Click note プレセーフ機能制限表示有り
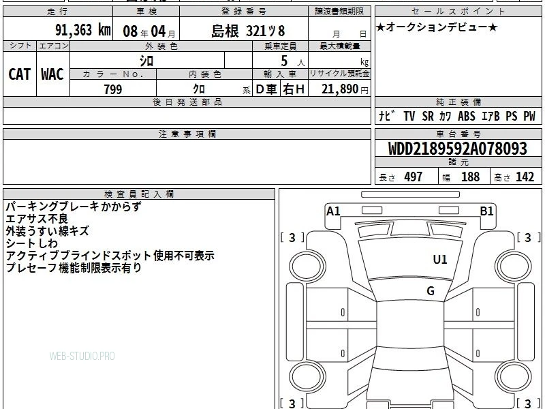 pos(74,268)
